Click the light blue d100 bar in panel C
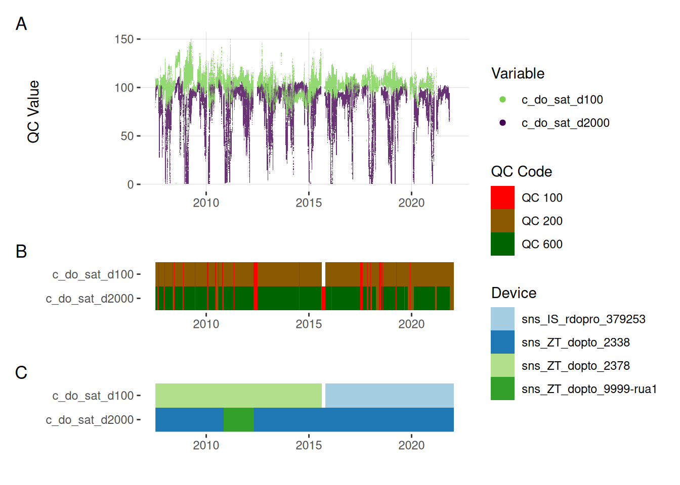 (x=389, y=396)
